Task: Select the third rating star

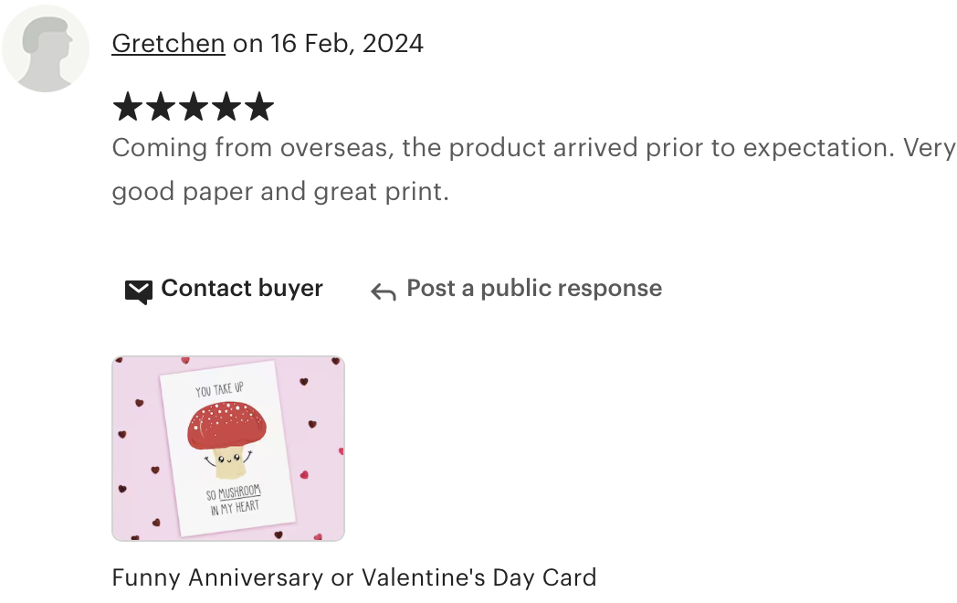Action: pos(194,106)
